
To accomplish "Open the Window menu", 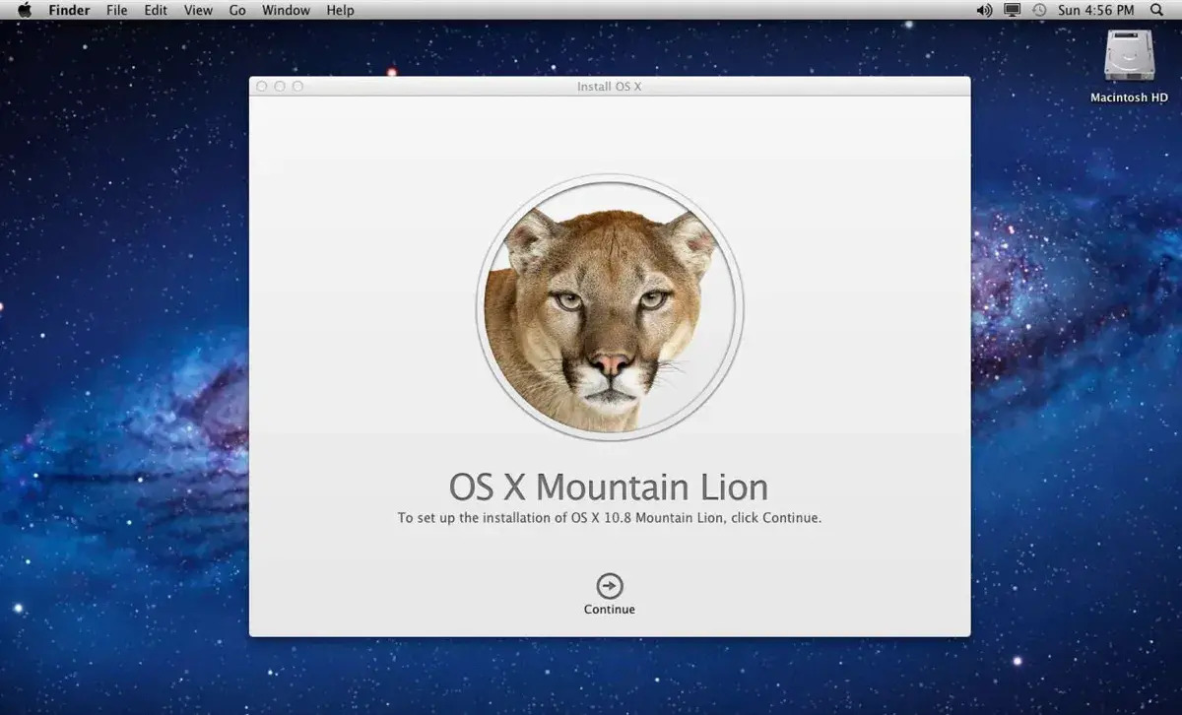I will [x=286, y=10].
